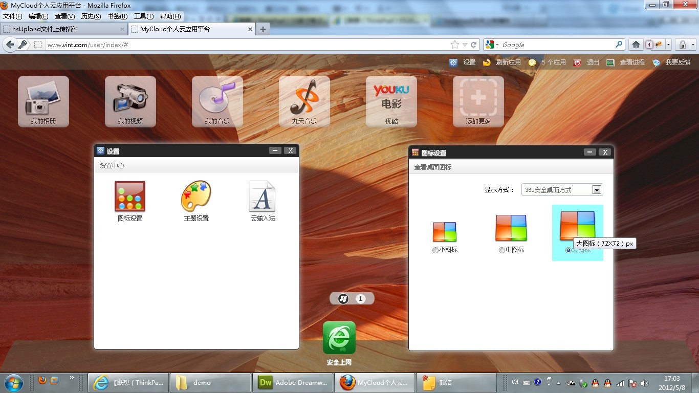Viewport: 699px width, 393px height.
Task: Launch the 我的视频 video app
Action: point(130,101)
